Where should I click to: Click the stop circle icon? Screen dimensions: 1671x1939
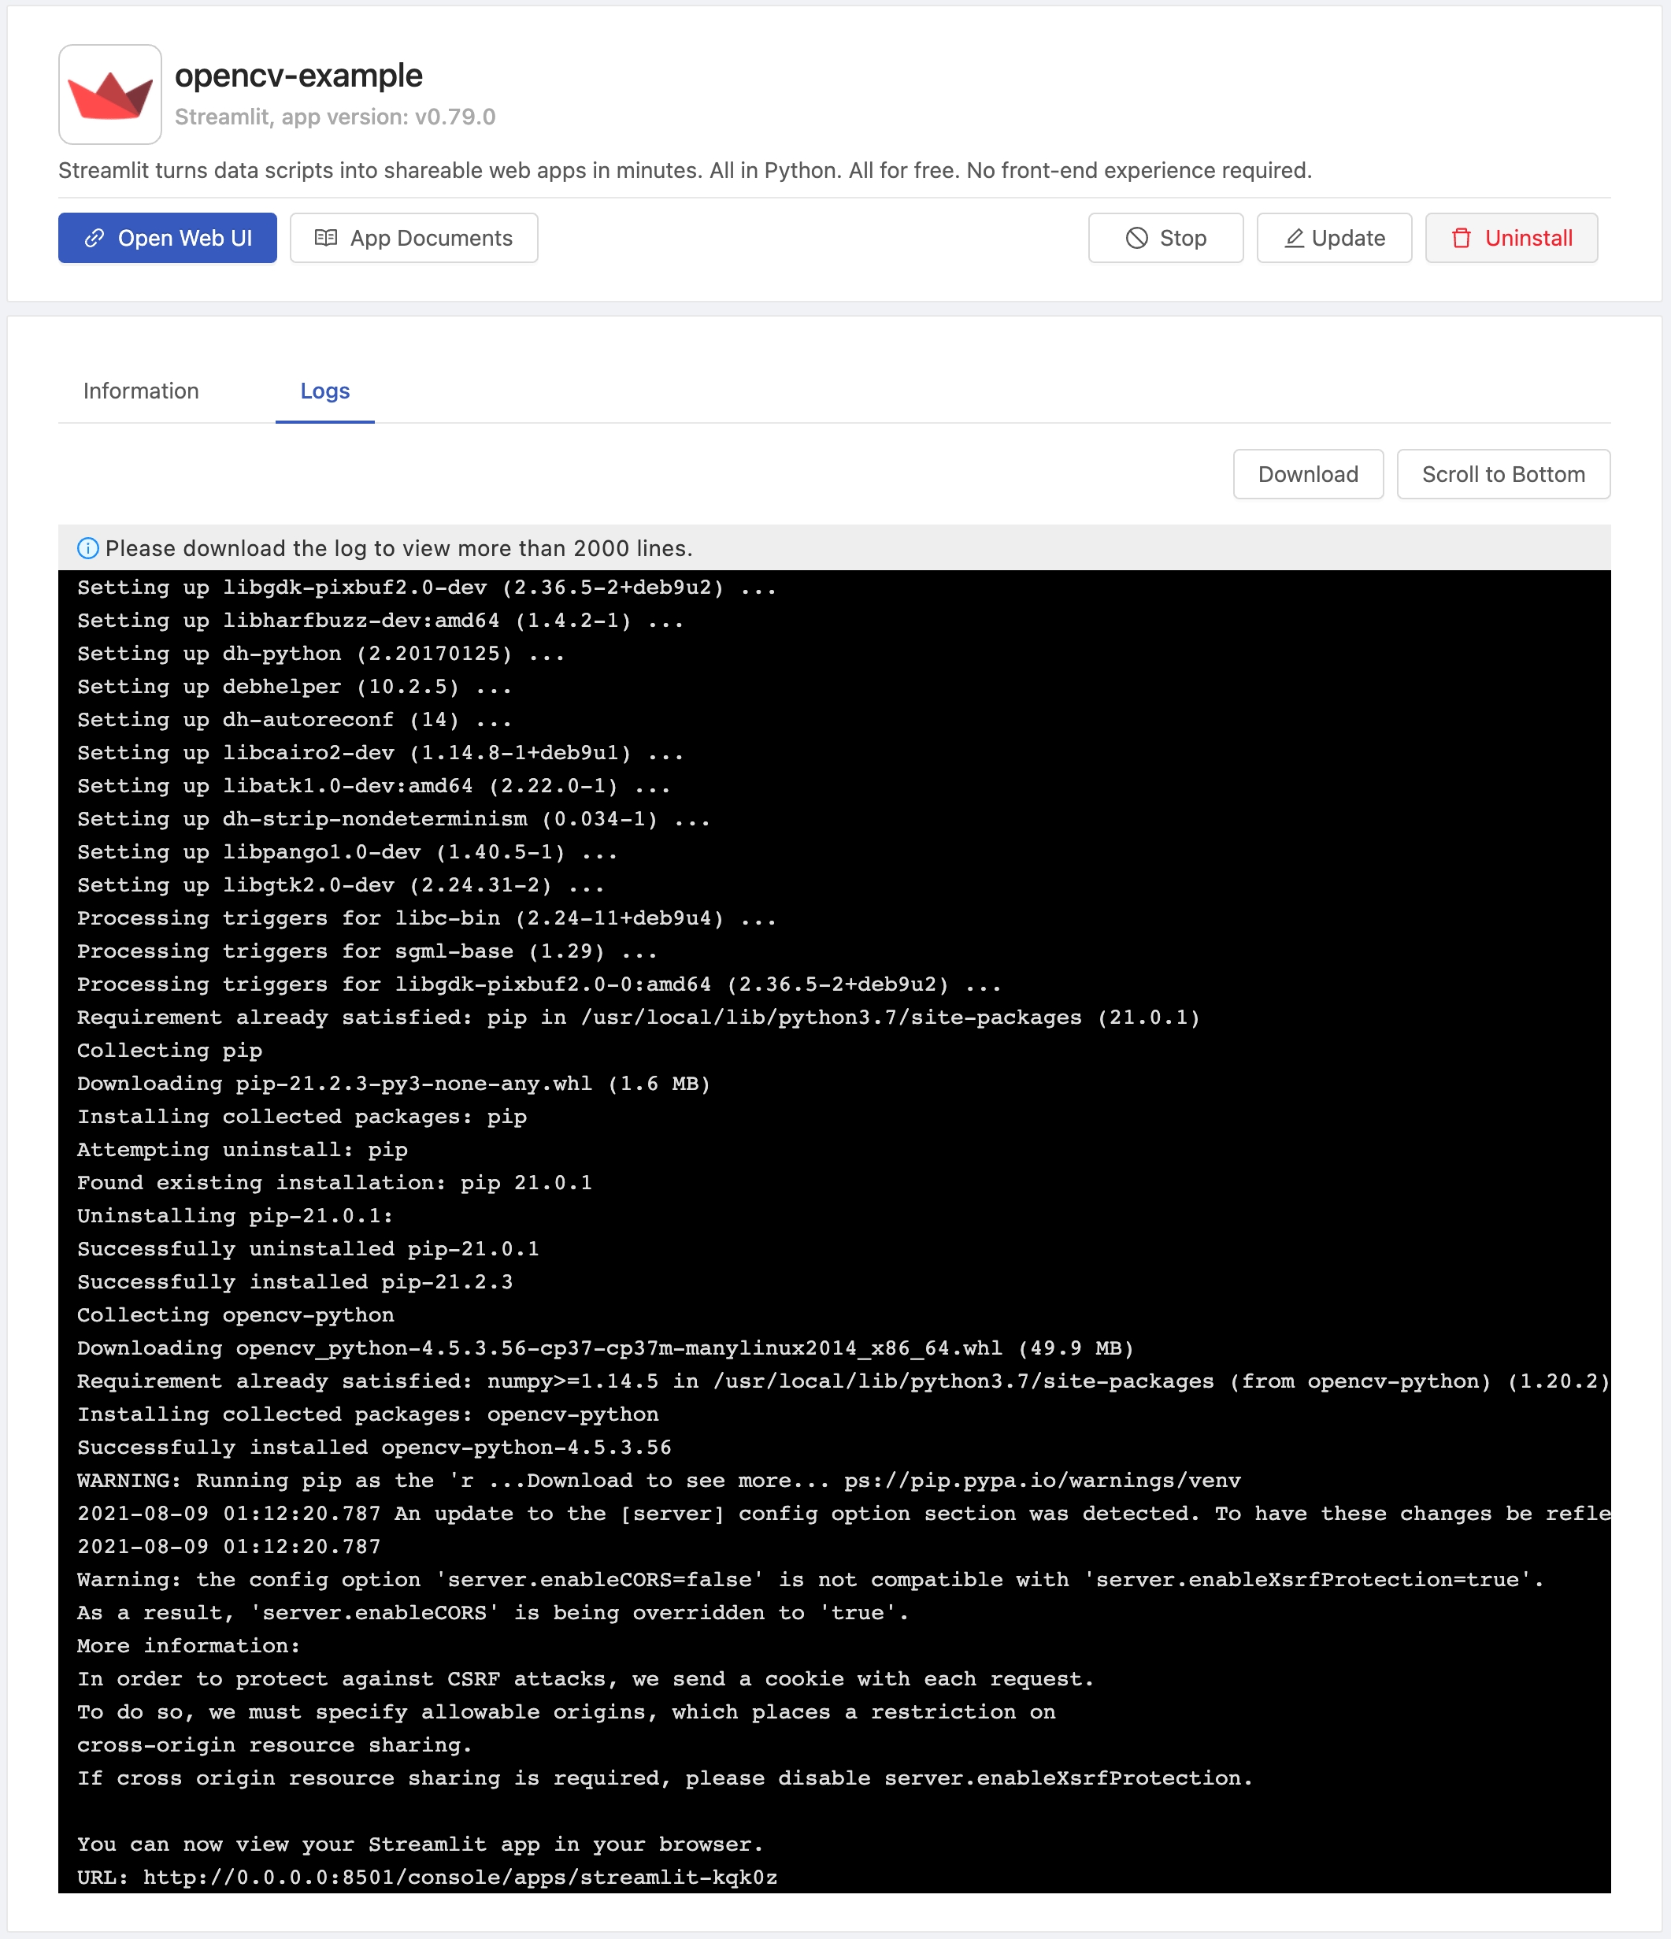pos(1137,238)
